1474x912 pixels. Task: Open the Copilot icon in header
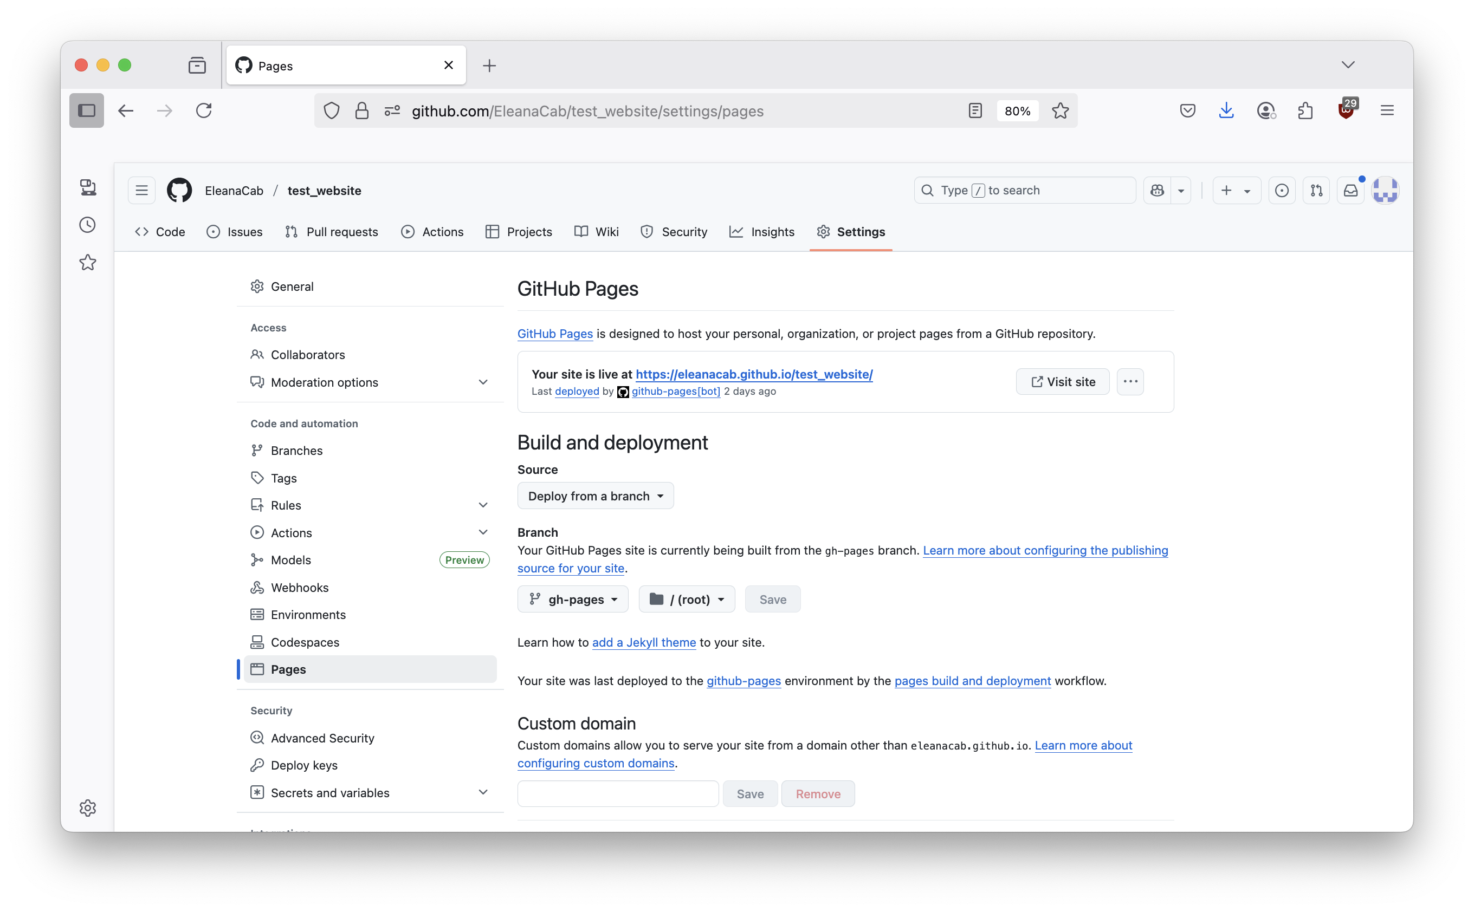coord(1157,191)
